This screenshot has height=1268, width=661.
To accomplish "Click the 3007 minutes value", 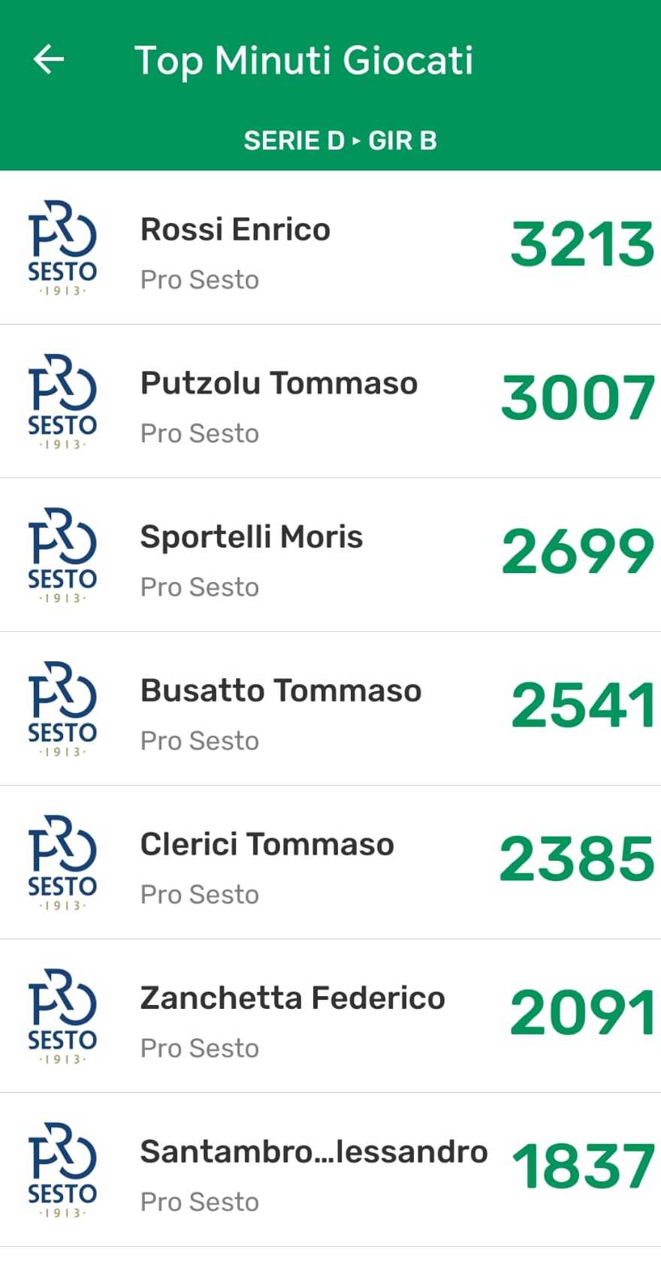I will (578, 398).
